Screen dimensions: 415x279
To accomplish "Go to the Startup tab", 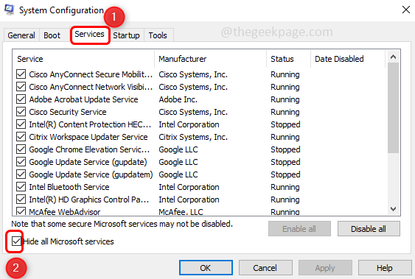I will click(x=126, y=35).
